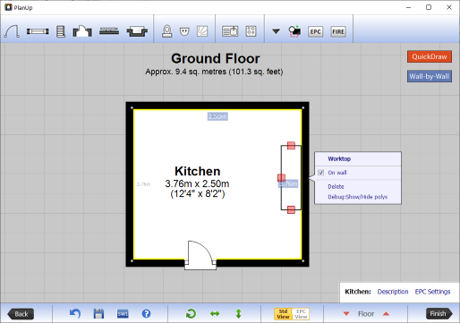Click the SW1 icon
Viewport: 460px width, 323px height.
pos(123,314)
